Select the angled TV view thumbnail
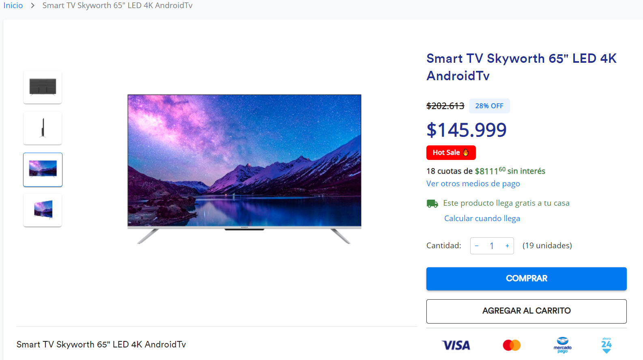Image resolution: width=643 pixels, height=360 pixels. coord(43,210)
